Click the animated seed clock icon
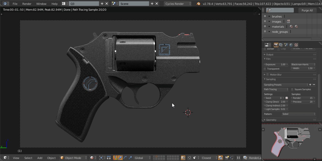Viewport: 322px width, 161px height. [x=287, y=98]
